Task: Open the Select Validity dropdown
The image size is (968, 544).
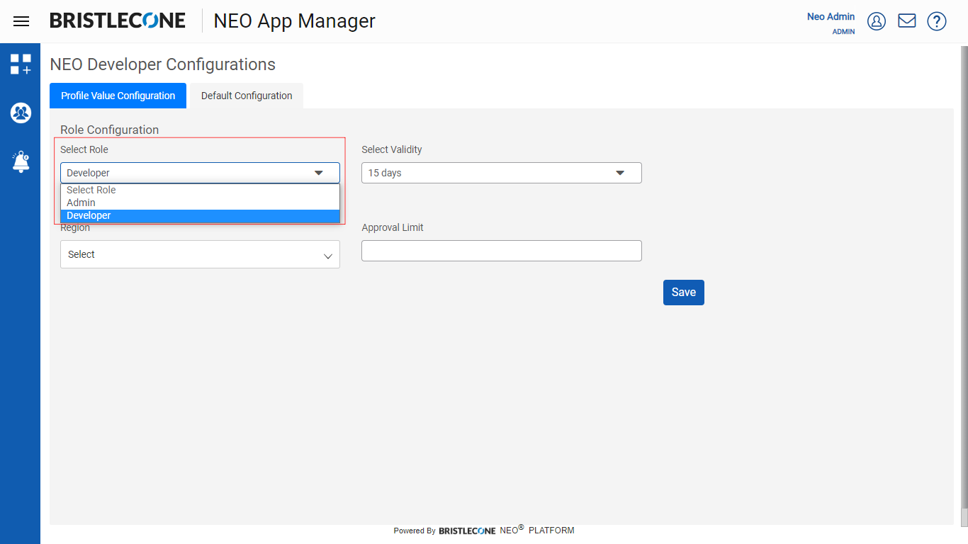Action: [502, 173]
